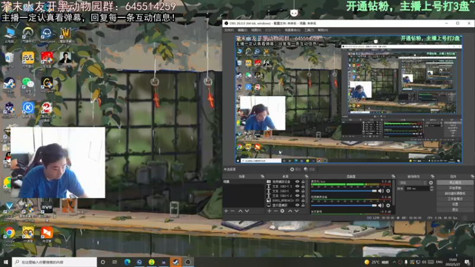Image resolution: width=475 pixels, height=267 pixels.
Task: Adjust the second mixer channel volume slider
Action: [344, 205]
